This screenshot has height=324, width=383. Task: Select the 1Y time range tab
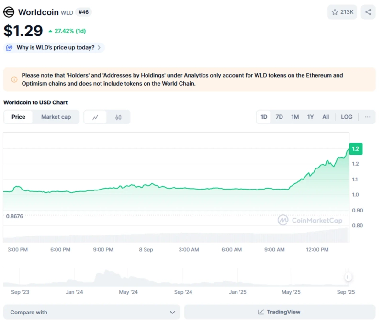[310, 117]
